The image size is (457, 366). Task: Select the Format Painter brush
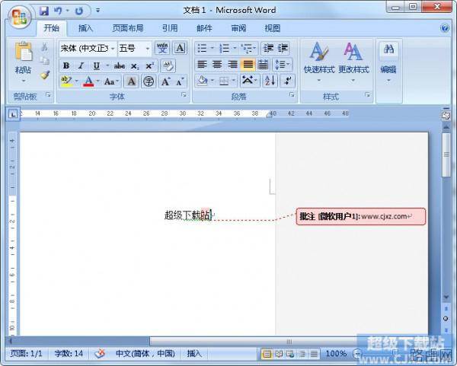click(45, 75)
